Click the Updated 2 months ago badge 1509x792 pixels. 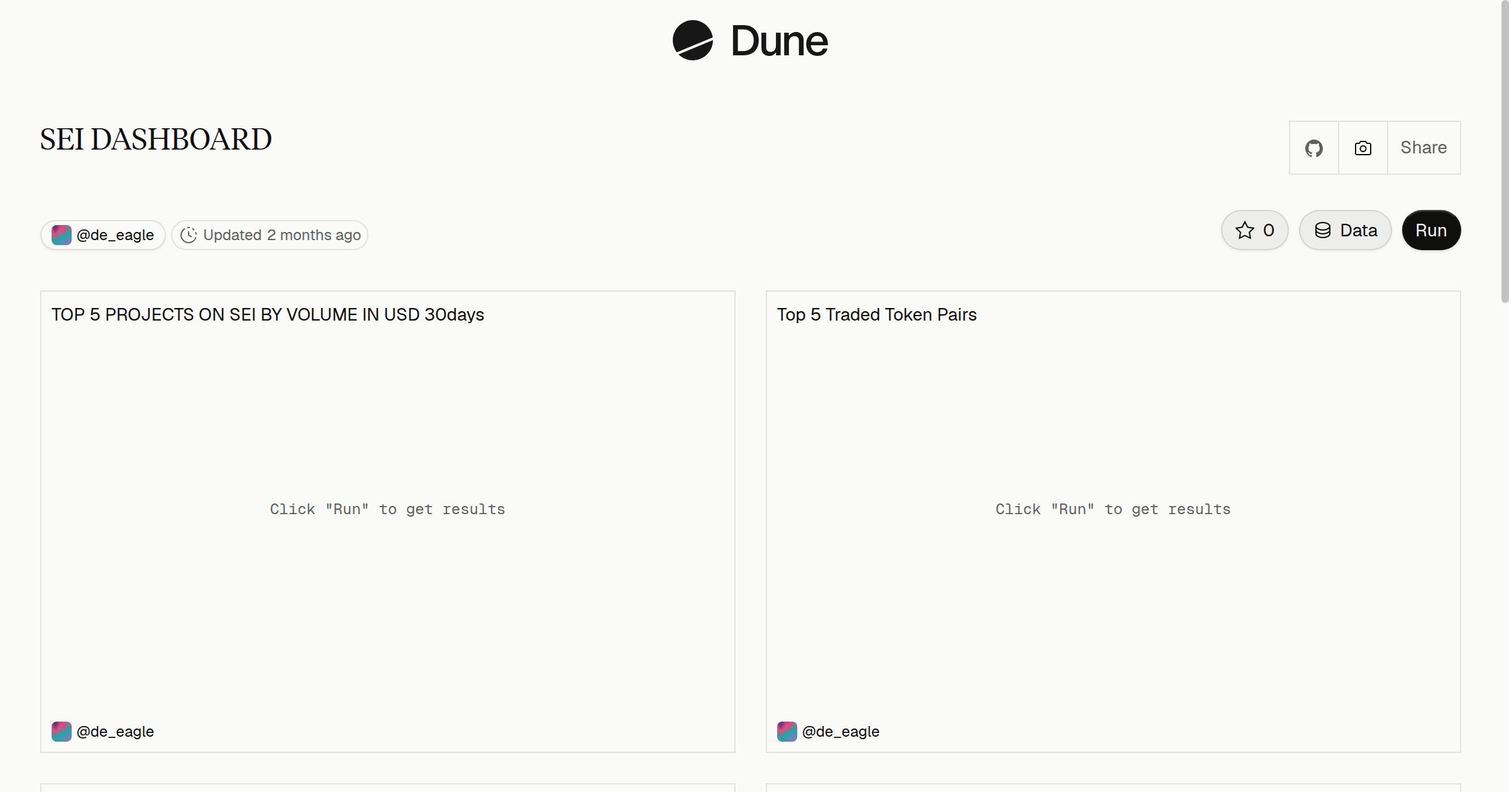coord(270,235)
